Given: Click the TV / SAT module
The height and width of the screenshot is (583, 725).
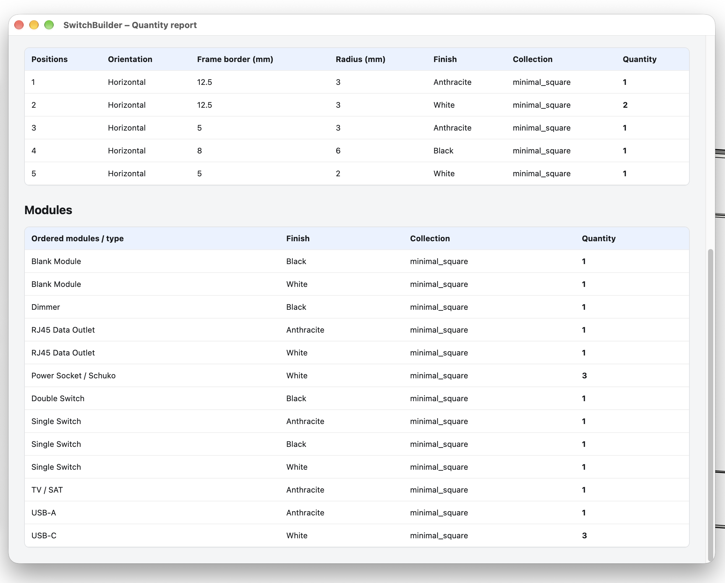Looking at the screenshot, I should [47, 490].
